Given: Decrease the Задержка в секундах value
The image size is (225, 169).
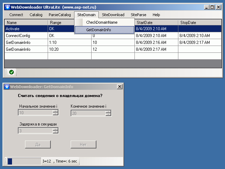Looking at the screenshot, I should (55, 132).
